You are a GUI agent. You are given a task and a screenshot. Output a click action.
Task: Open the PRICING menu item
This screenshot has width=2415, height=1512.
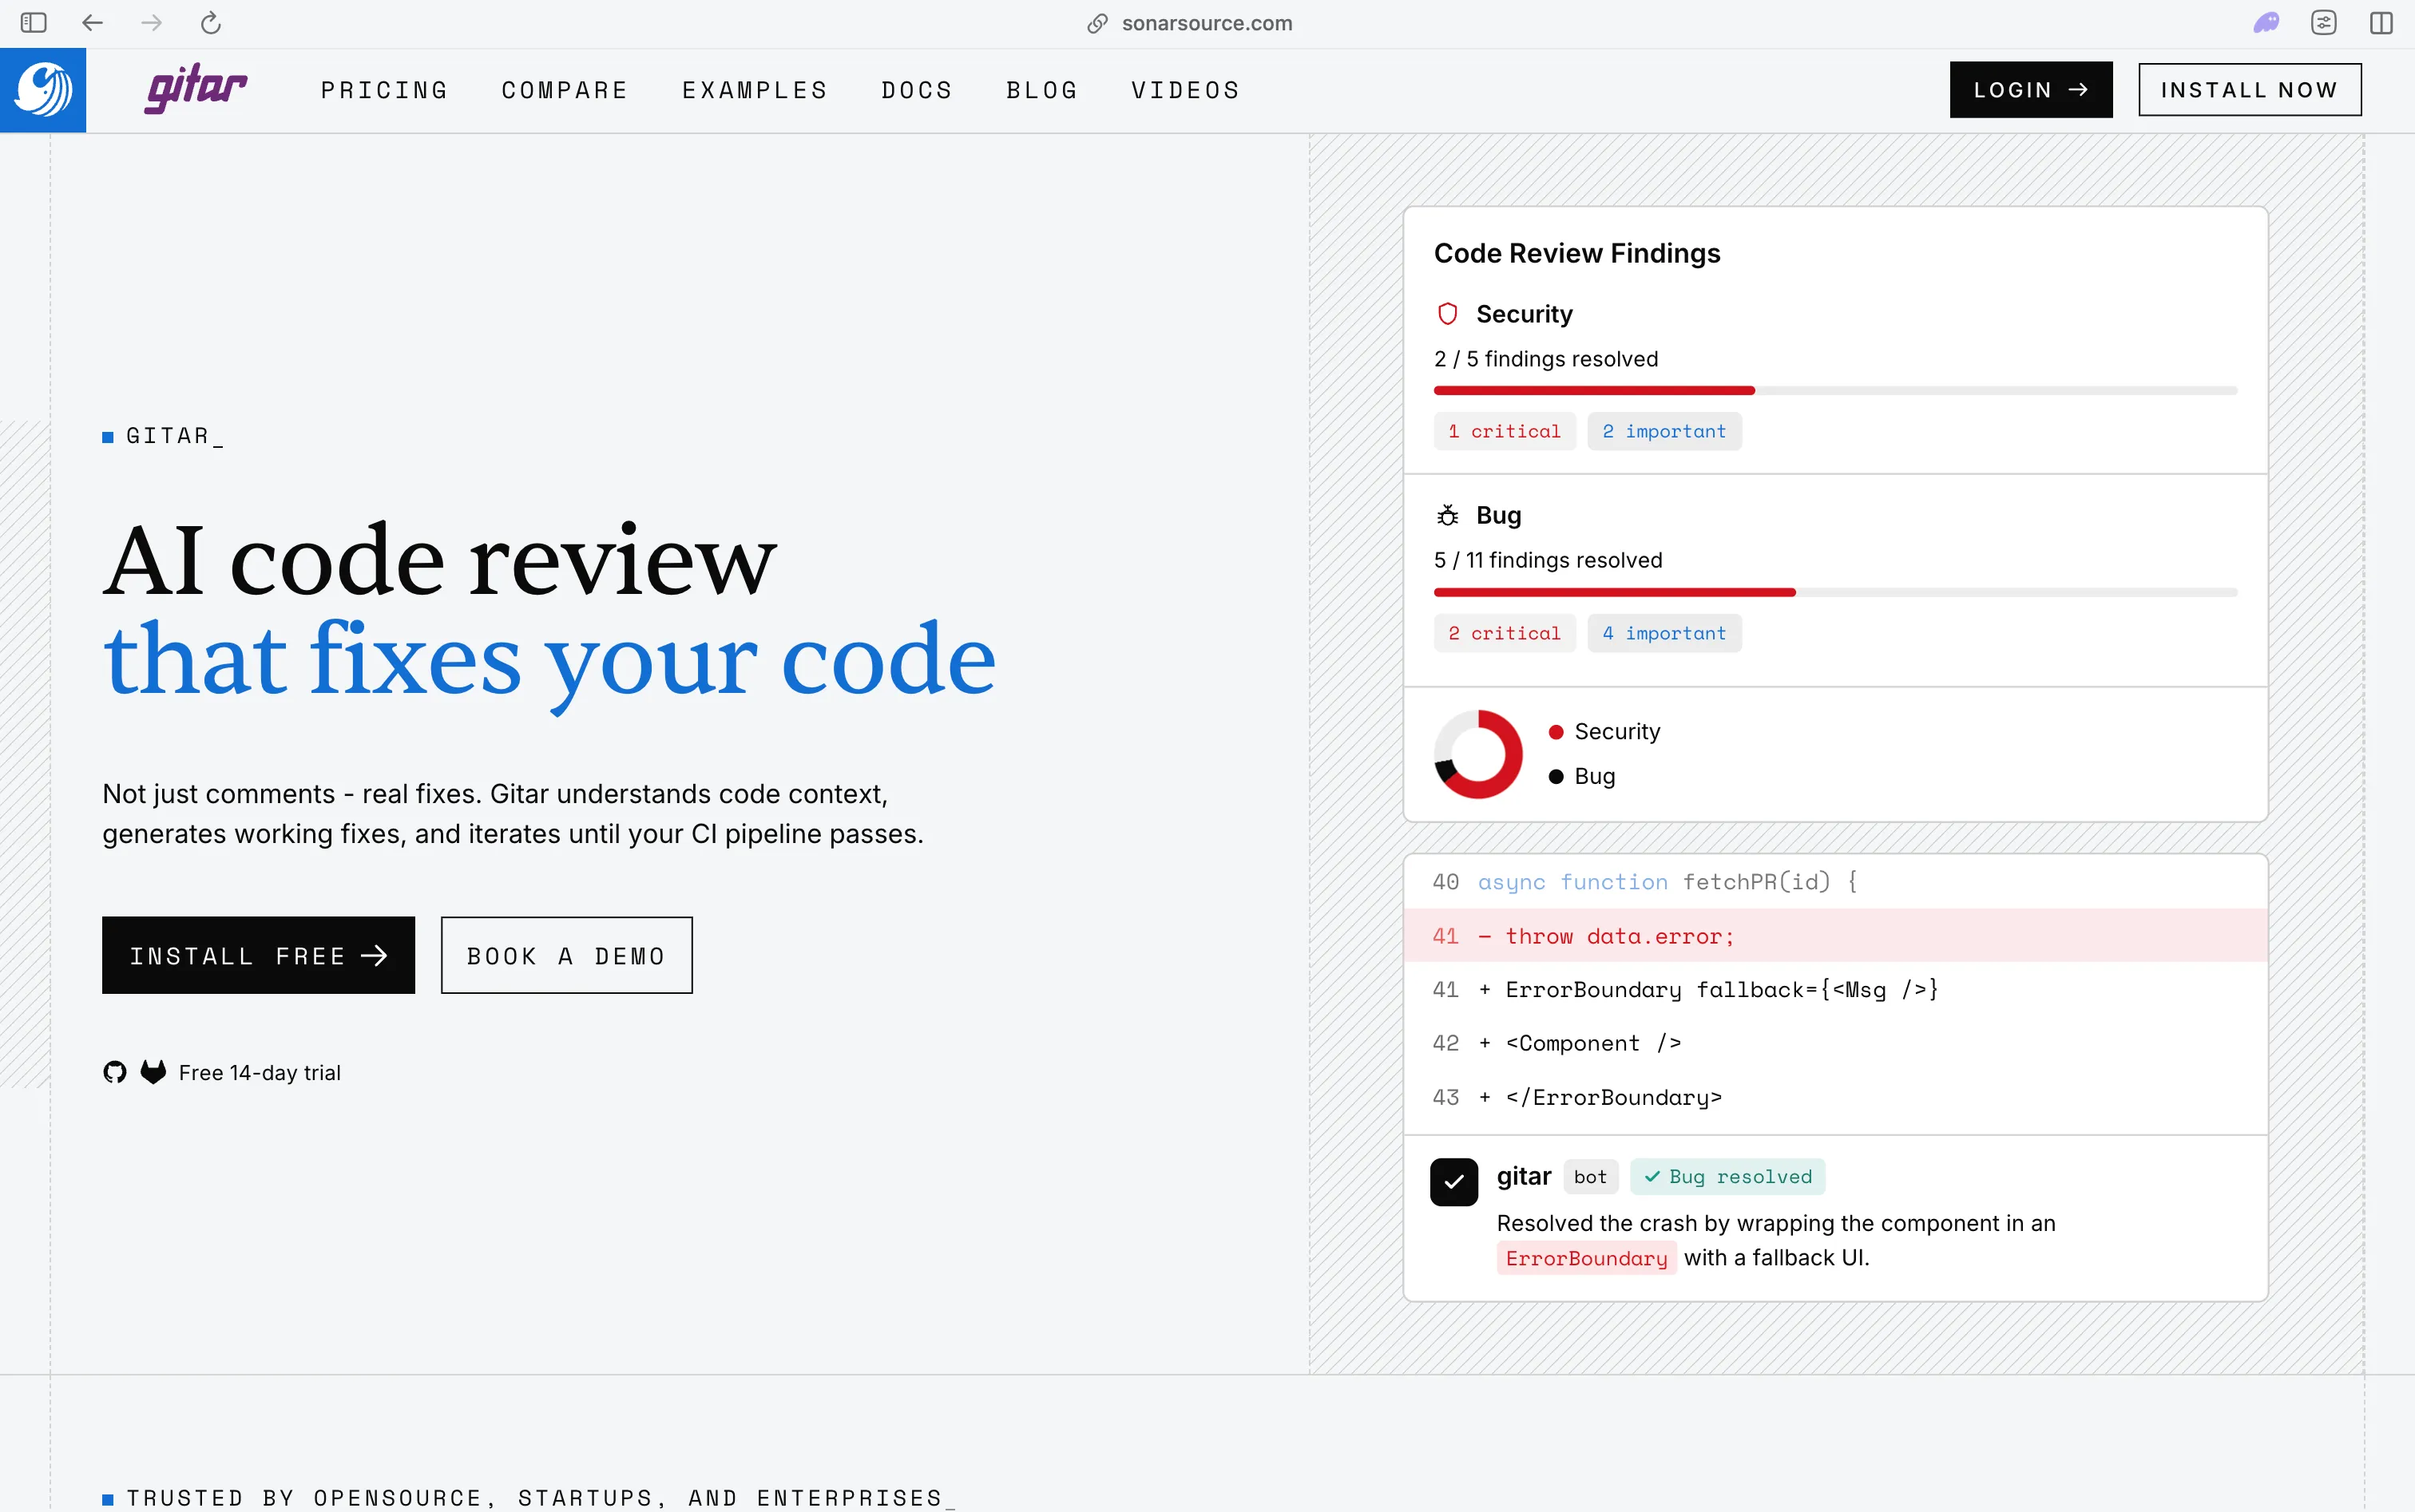[384, 90]
